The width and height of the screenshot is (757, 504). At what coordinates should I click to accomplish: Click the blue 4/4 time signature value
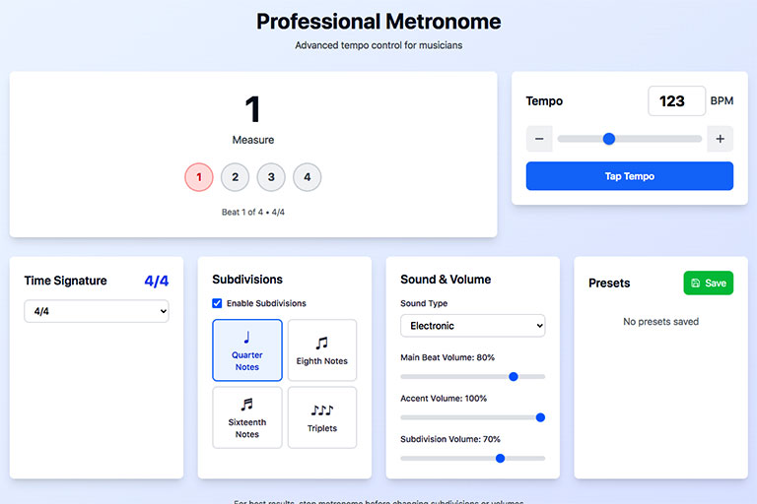pos(157,281)
